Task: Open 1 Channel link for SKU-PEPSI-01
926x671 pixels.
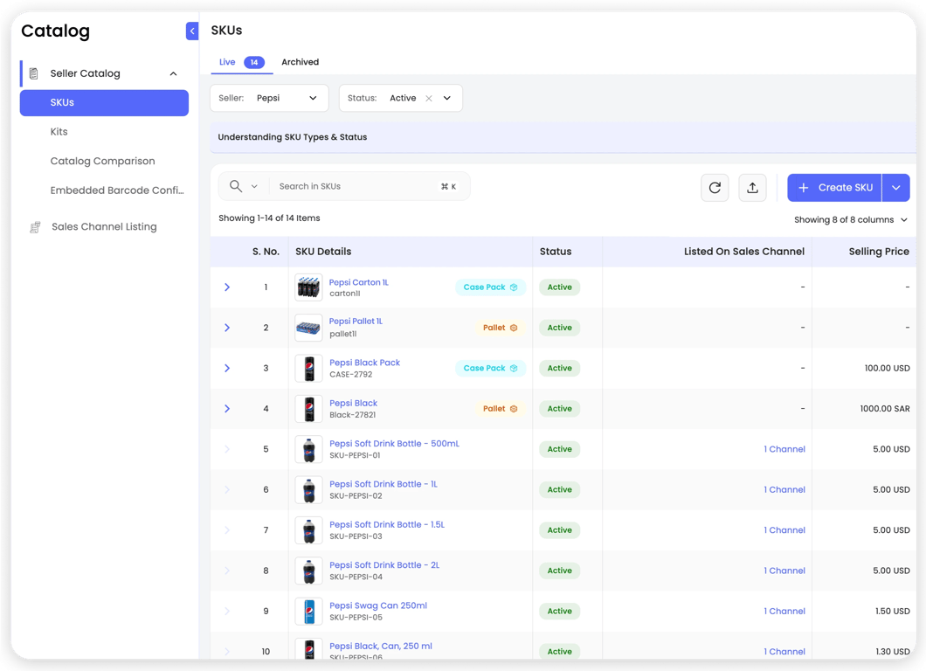Action: [x=784, y=449]
